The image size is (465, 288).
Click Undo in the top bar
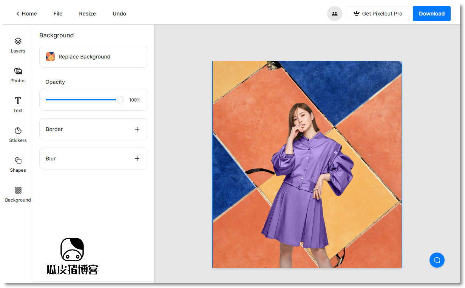pos(119,14)
